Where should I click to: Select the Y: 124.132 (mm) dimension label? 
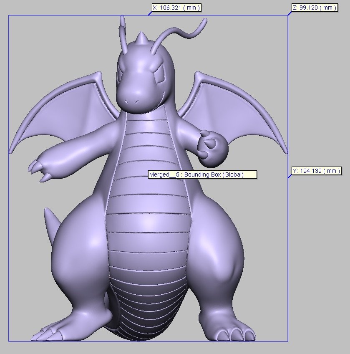[316, 171]
